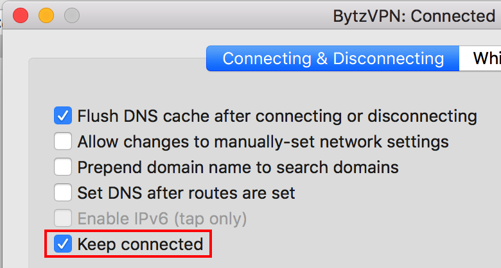Click the empty title bar area

(x=204, y=15)
